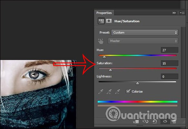
Task: Select the Properties tab
Action: coord(104,13)
